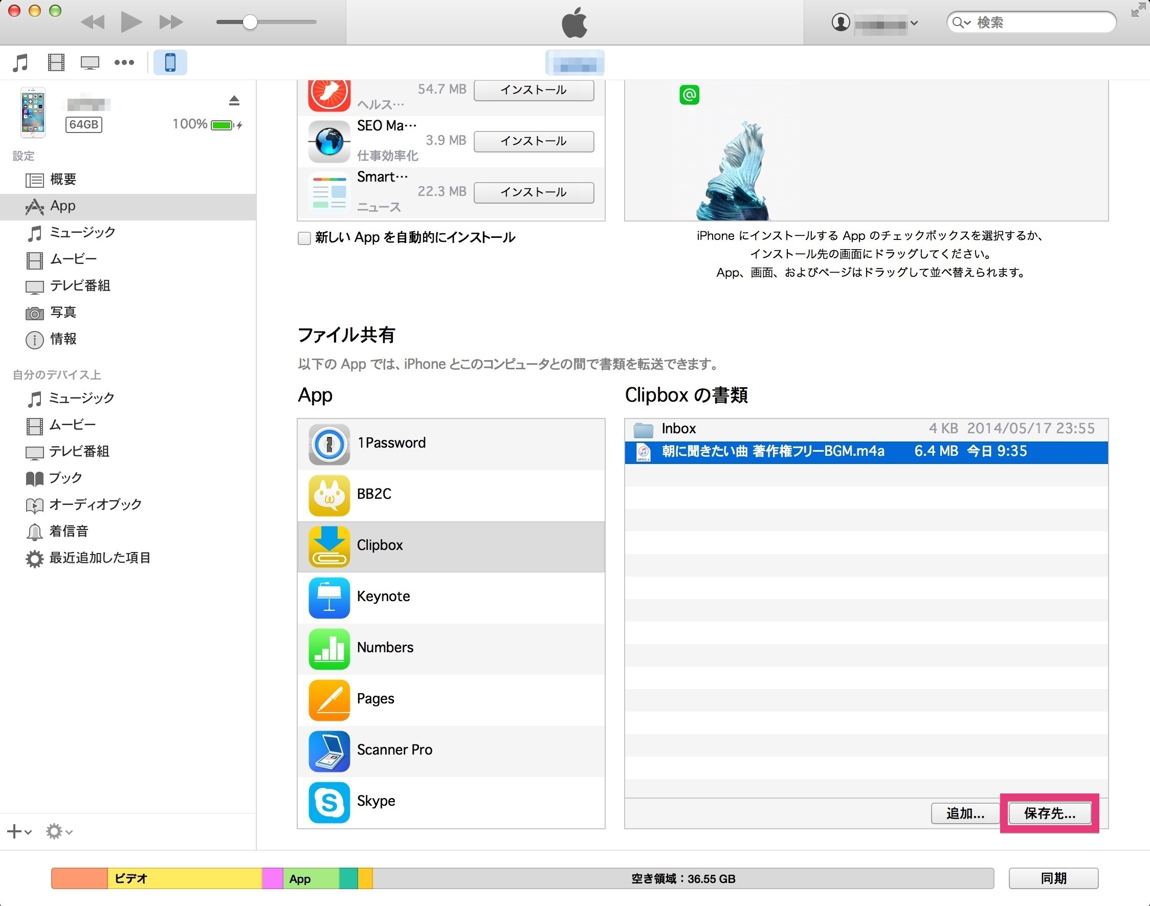1150x906 pixels.
Task: Click the play button
Action: pos(131,23)
